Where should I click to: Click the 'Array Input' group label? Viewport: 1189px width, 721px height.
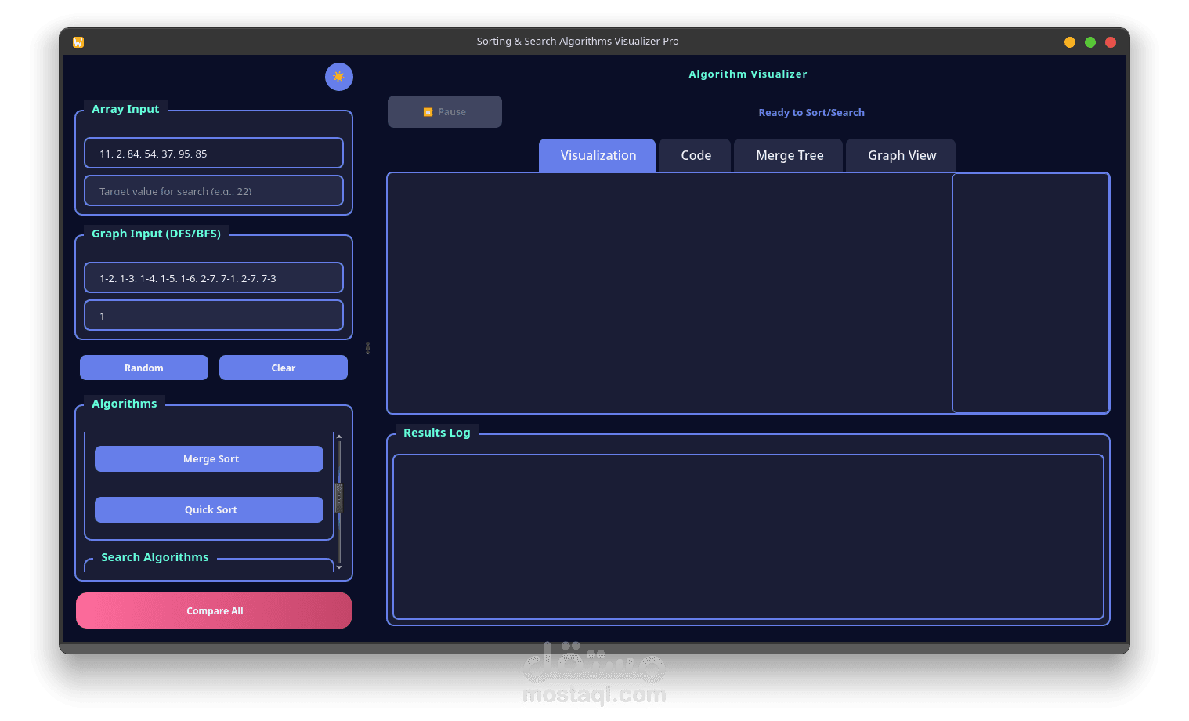tap(125, 109)
